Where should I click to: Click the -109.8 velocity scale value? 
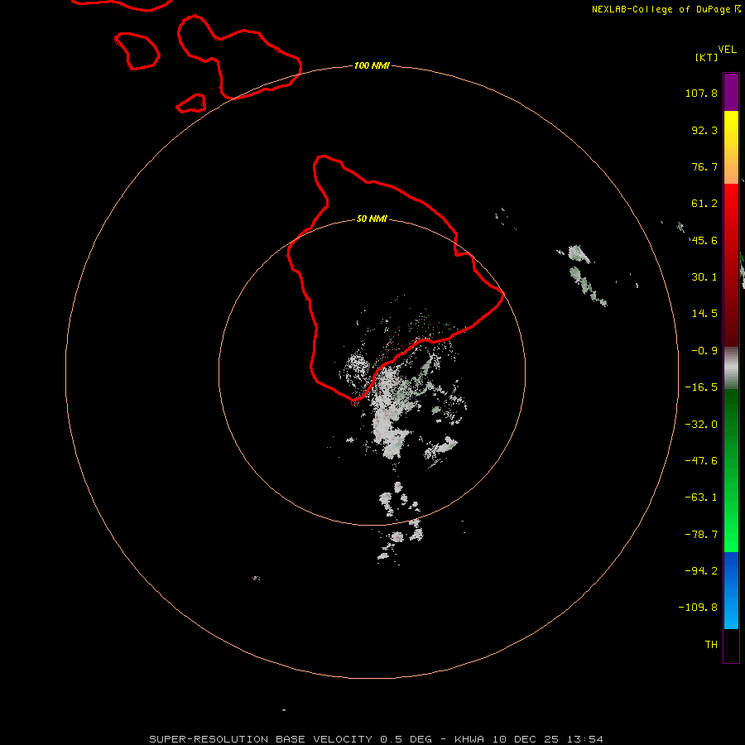coord(698,608)
